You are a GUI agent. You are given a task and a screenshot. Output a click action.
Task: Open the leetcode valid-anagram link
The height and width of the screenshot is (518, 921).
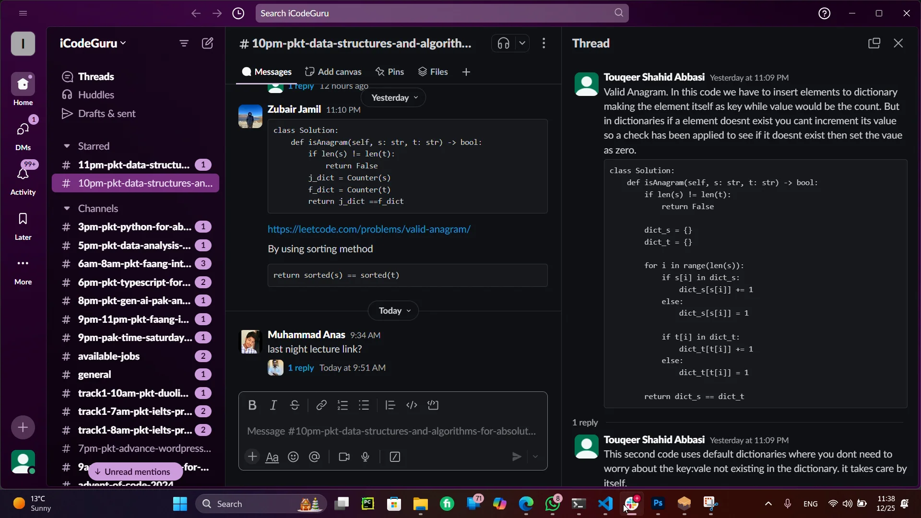[x=369, y=229]
